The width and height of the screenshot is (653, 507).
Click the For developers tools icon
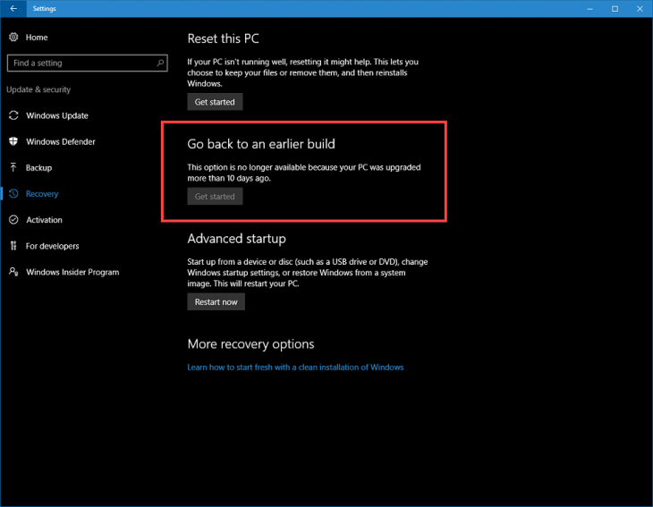point(13,246)
